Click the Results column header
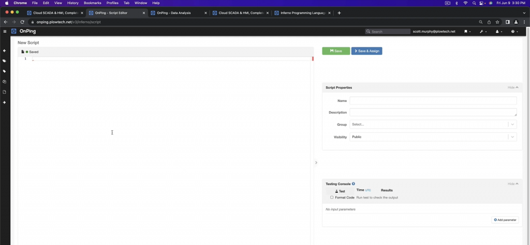This screenshot has height=245, width=530. pyautogui.click(x=387, y=190)
